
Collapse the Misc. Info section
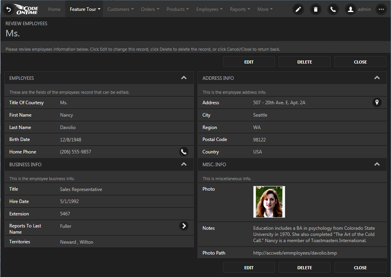click(x=377, y=164)
